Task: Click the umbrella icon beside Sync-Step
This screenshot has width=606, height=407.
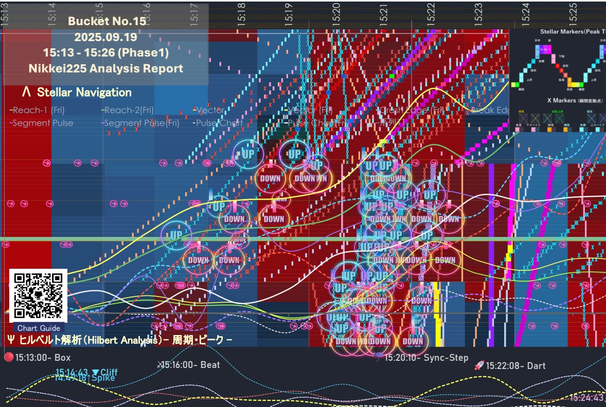Action: pos(379,357)
